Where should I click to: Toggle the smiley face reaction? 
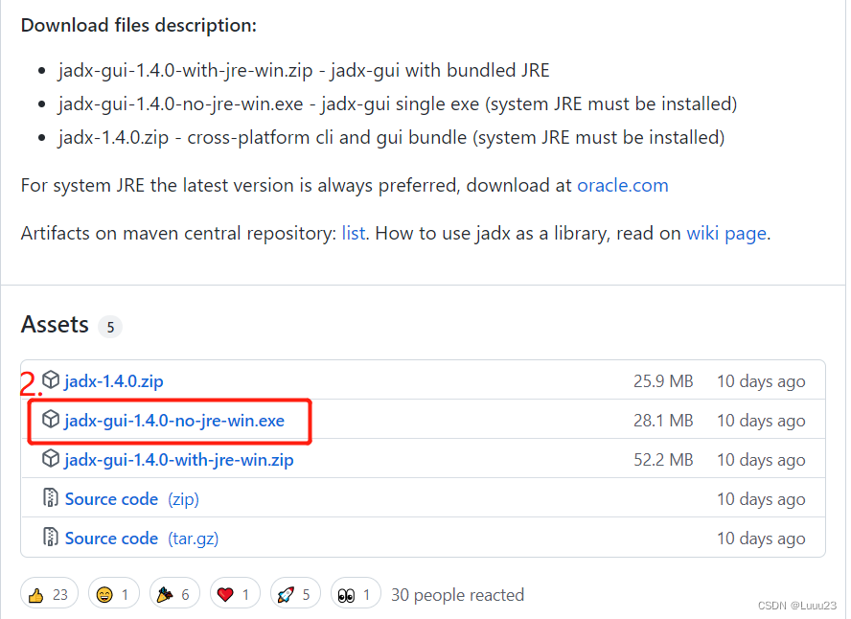pos(107,592)
